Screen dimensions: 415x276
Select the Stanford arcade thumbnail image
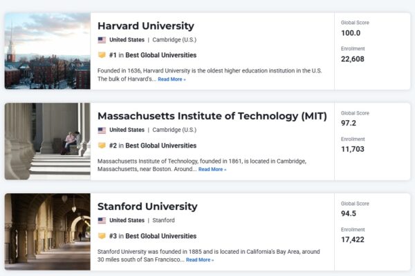[x=47, y=232]
